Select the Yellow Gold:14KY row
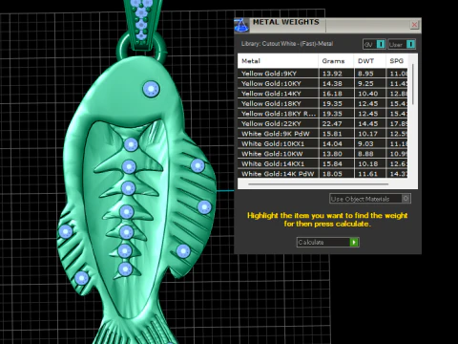Viewport: 458px width, 344px height. [323, 94]
